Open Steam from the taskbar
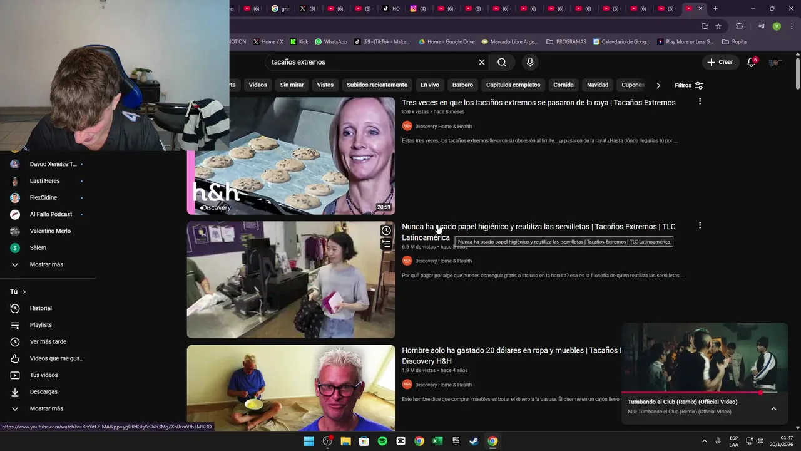Screen dimensions: 801x451 (x=474, y=441)
